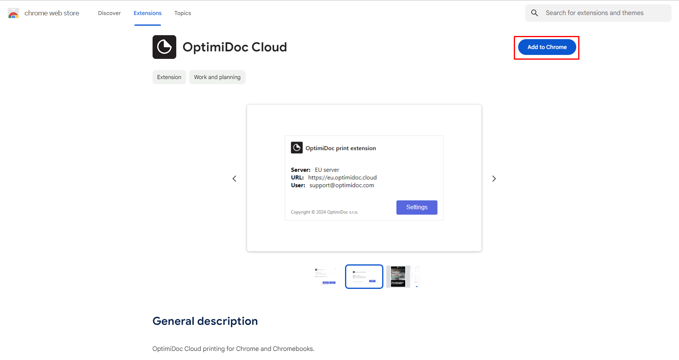Click the OptimiDoc Cloud extension icon
Viewport: 679px width, 360px height.
(x=164, y=47)
